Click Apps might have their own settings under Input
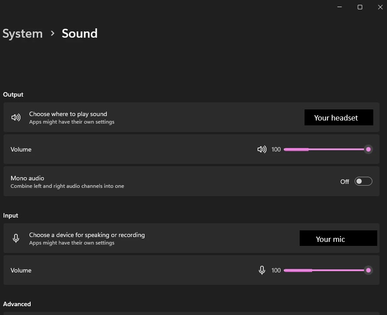The image size is (387, 315). [x=72, y=243]
